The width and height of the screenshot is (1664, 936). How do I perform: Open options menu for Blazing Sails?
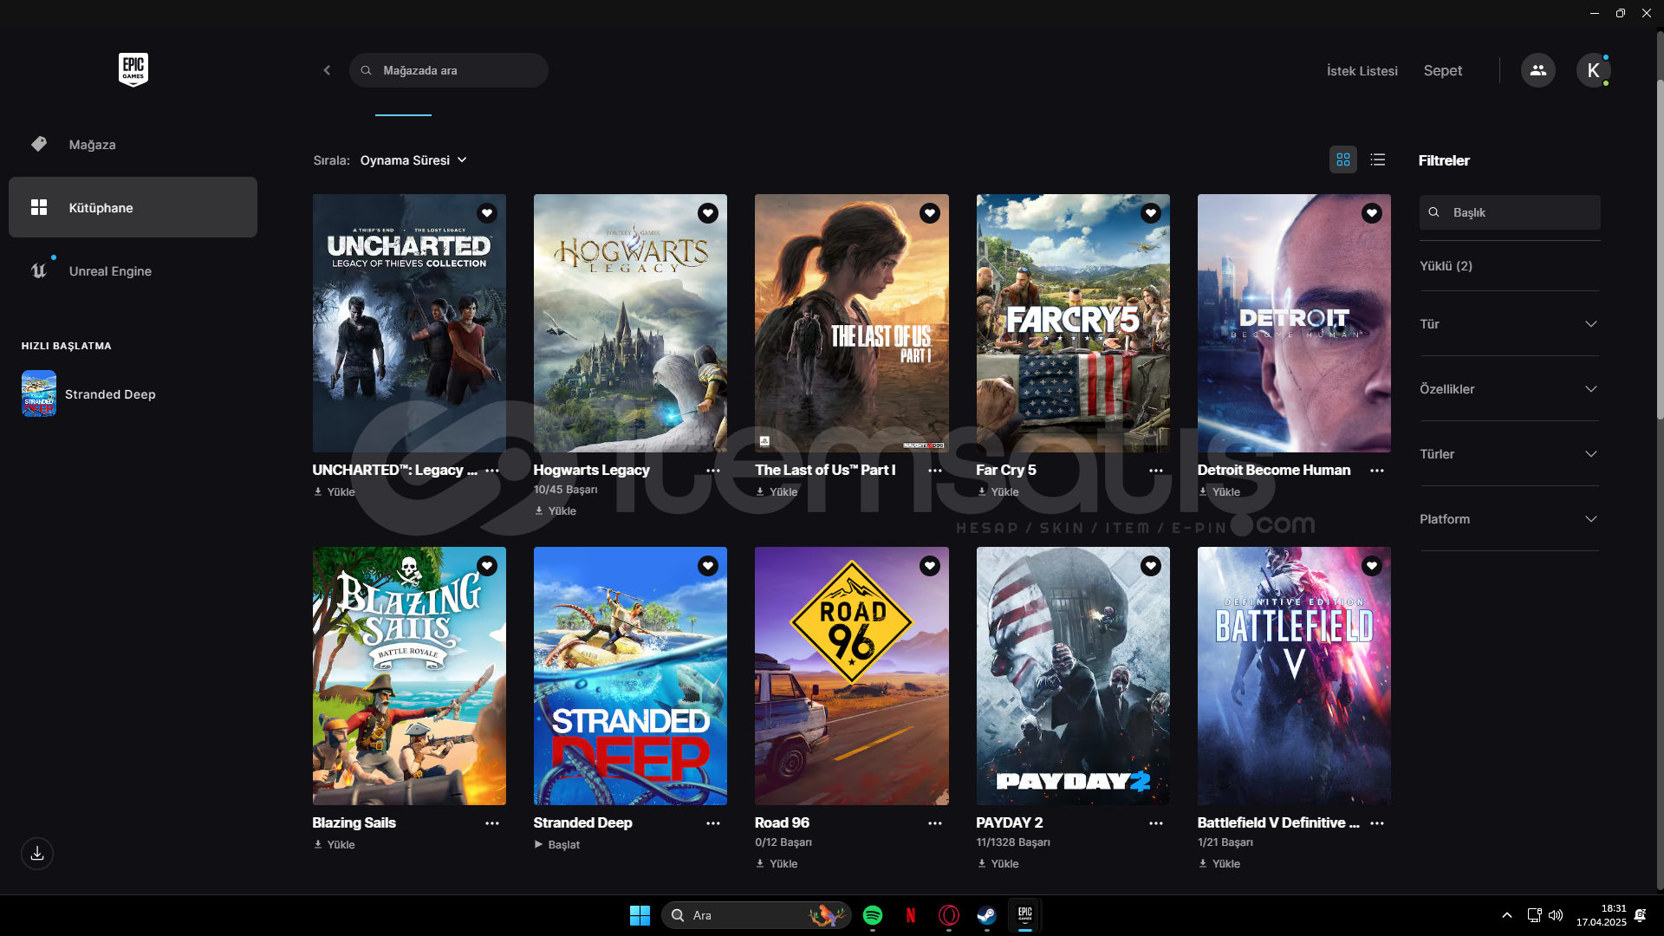[x=492, y=823]
